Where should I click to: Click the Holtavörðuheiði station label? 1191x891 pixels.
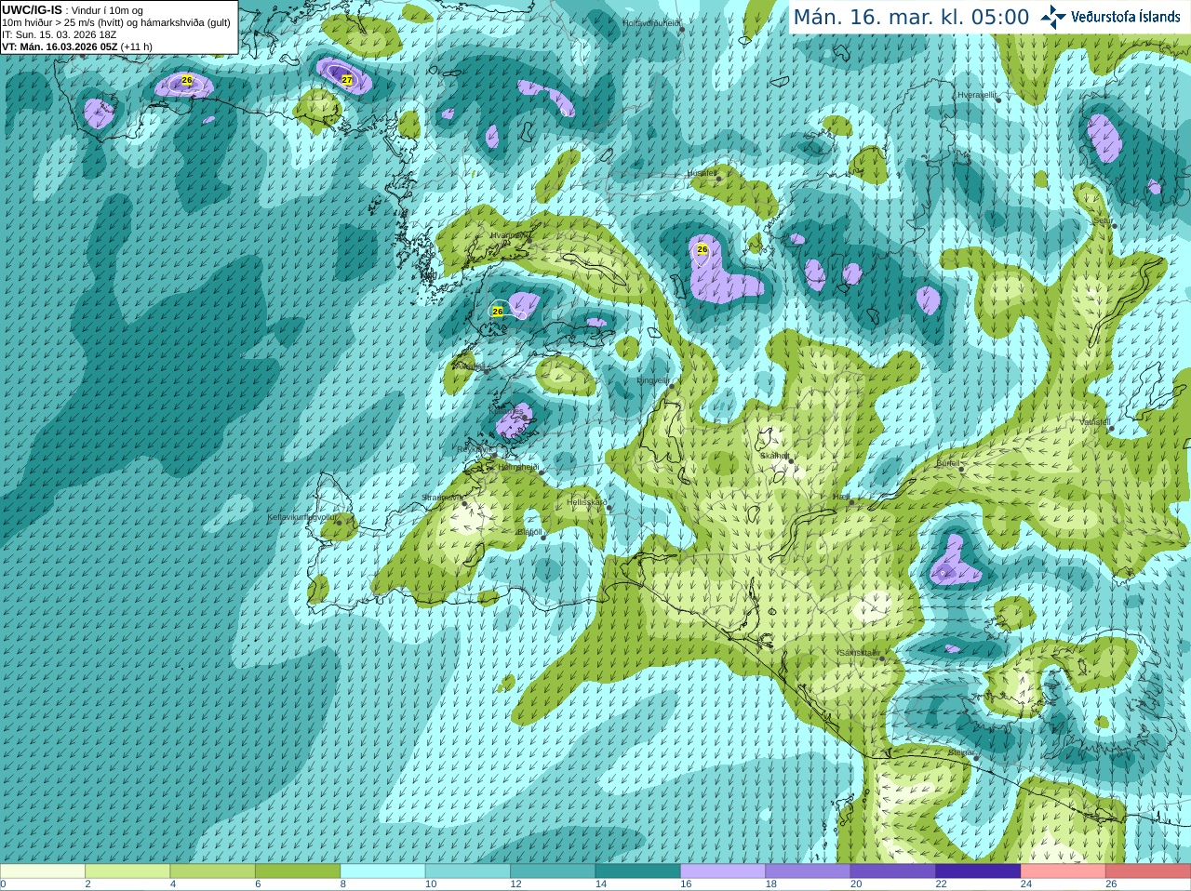(x=651, y=23)
